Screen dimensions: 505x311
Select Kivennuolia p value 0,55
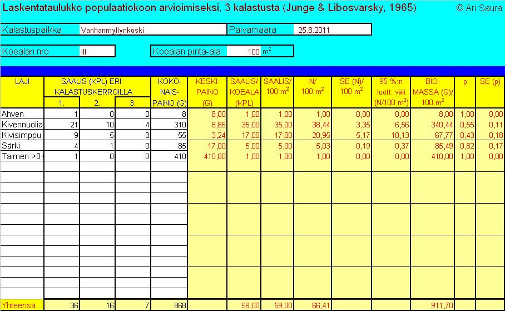(x=465, y=125)
